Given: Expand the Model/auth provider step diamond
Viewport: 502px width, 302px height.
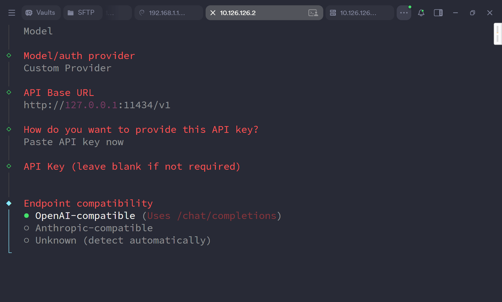Looking at the screenshot, I should click(8, 55).
